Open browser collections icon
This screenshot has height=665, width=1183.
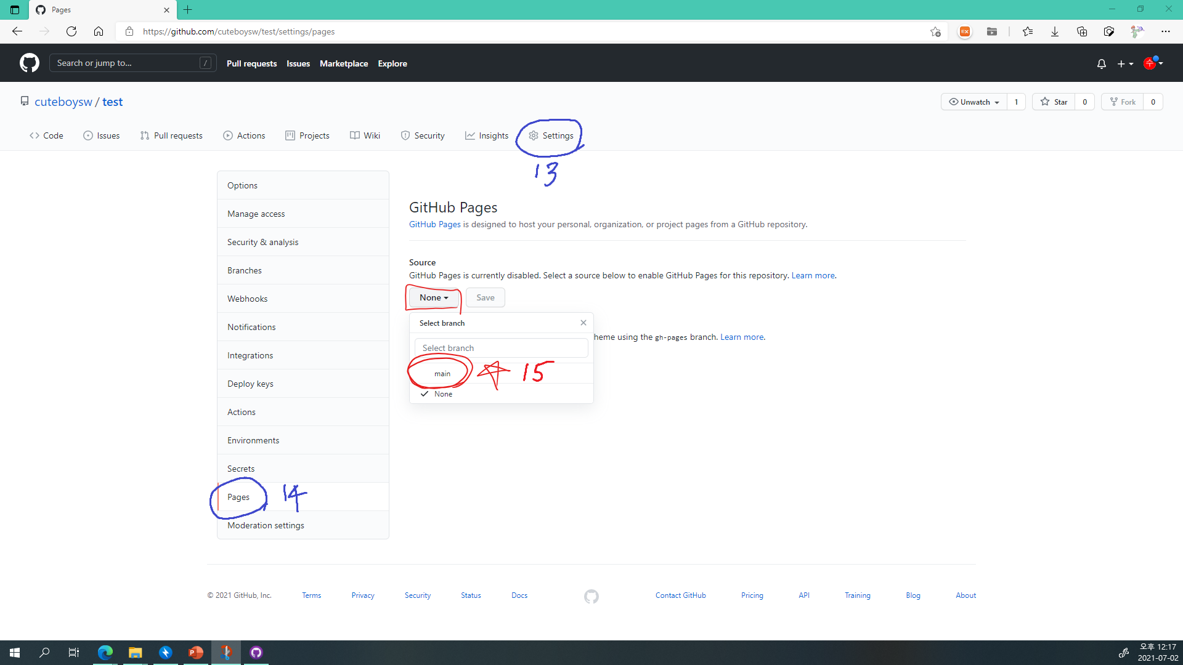point(1082,31)
